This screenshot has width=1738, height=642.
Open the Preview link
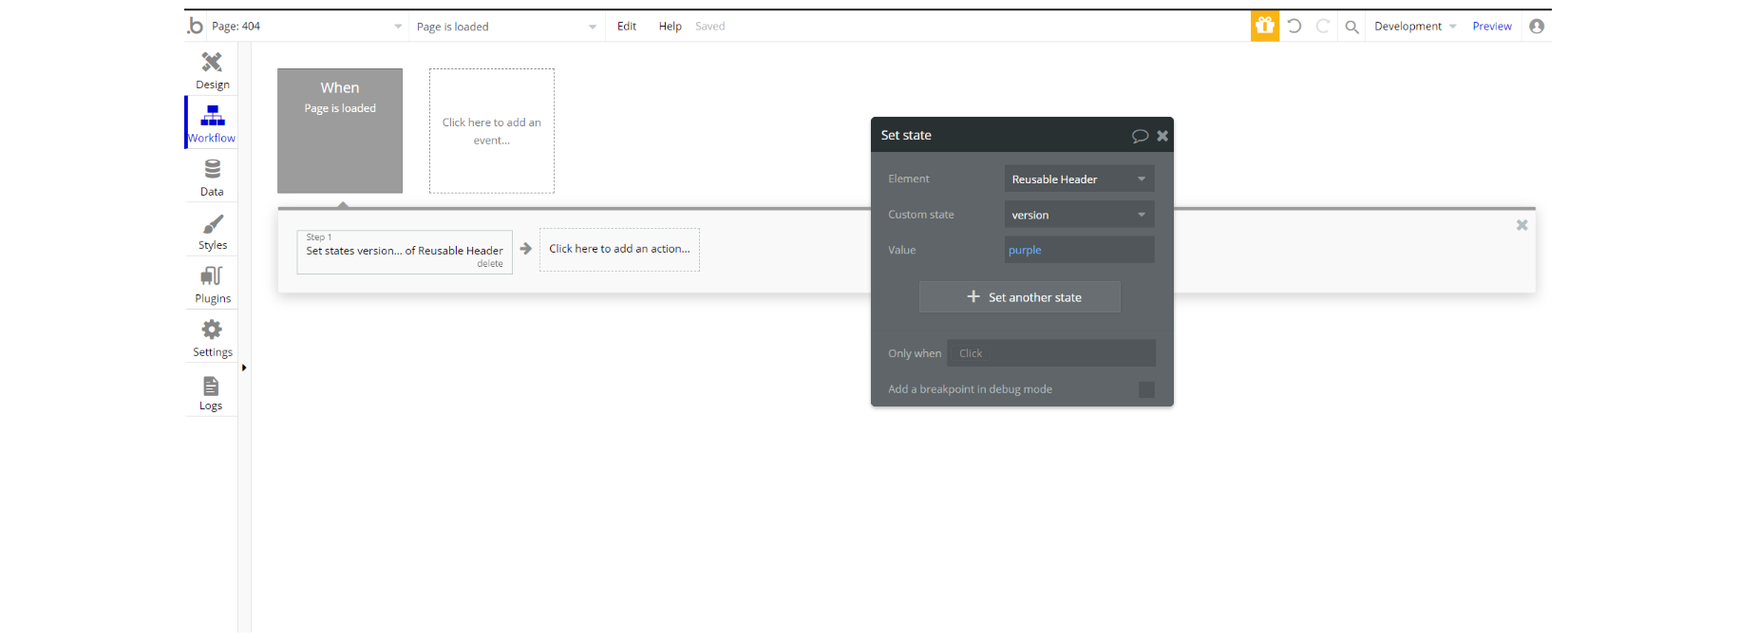pyautogui.click(x=1492, y=27)
